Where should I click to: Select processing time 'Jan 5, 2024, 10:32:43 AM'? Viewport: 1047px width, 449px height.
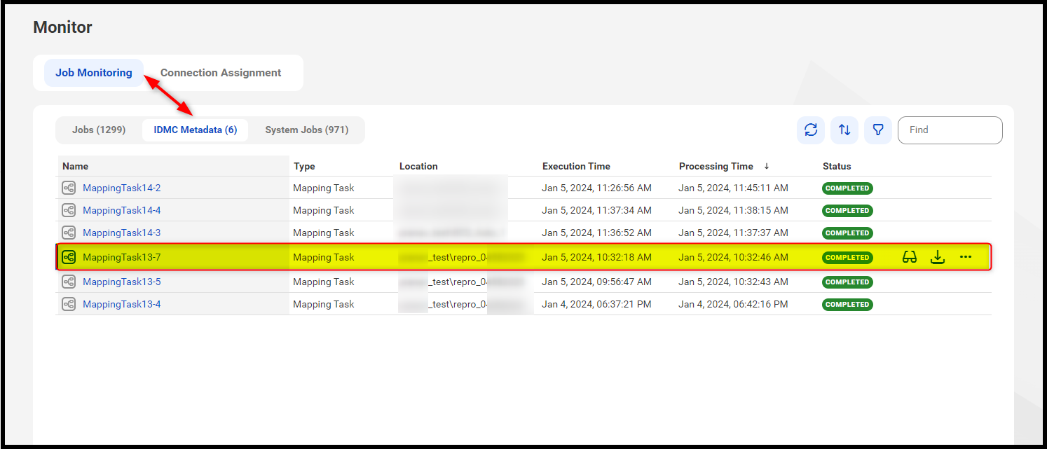point(733,282)
